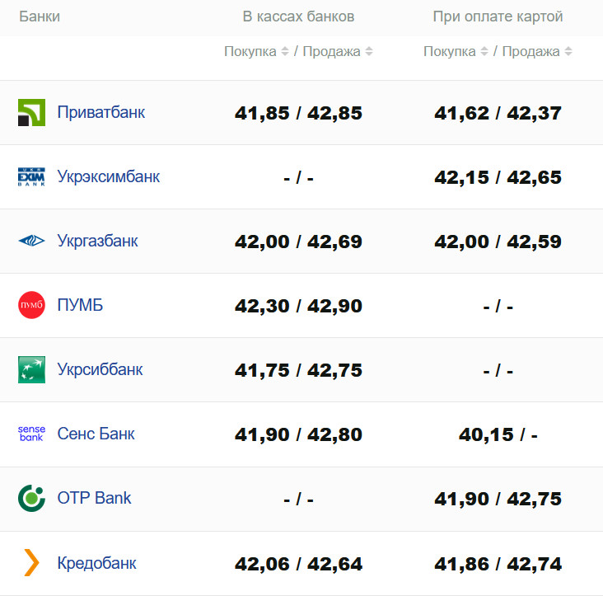
Task: Open the Кредобанк link
Action: click(x=96, y=564)
